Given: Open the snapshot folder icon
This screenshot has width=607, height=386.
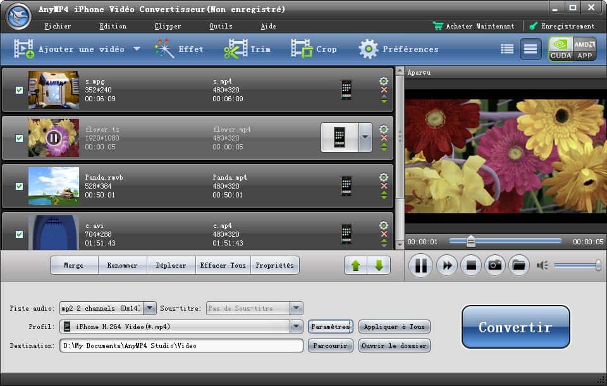Looking at the screenshot, I should (518, 266).
